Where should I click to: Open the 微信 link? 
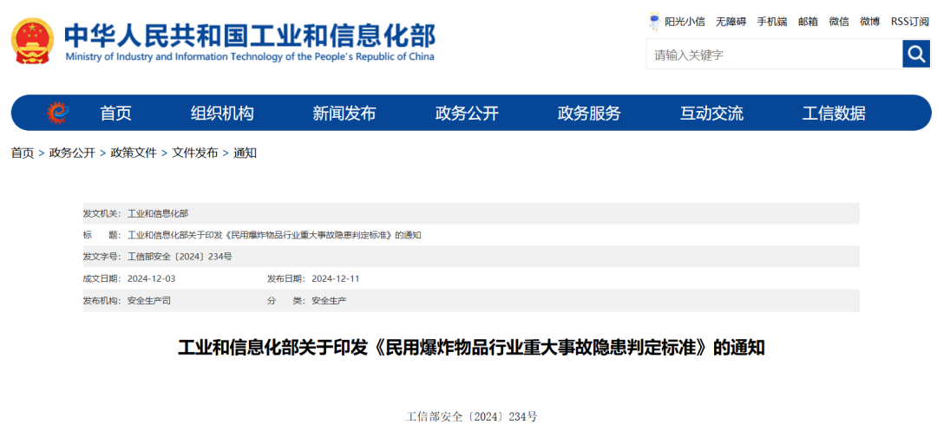[x=839, y=22]
